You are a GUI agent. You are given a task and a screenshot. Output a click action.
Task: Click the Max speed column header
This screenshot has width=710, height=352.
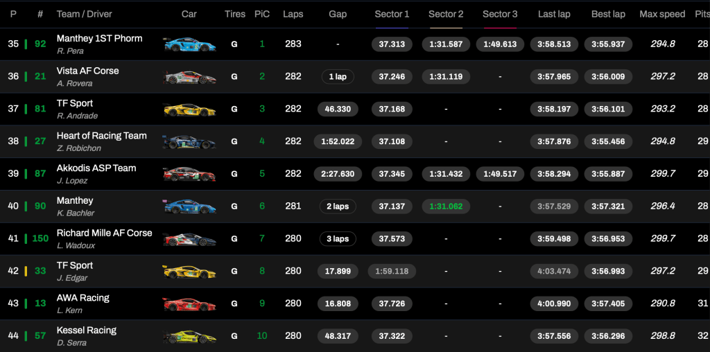click(x=662, y=14)
